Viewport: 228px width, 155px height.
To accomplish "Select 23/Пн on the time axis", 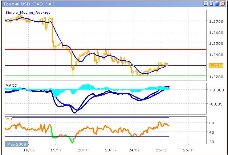I will click(109, 149).
